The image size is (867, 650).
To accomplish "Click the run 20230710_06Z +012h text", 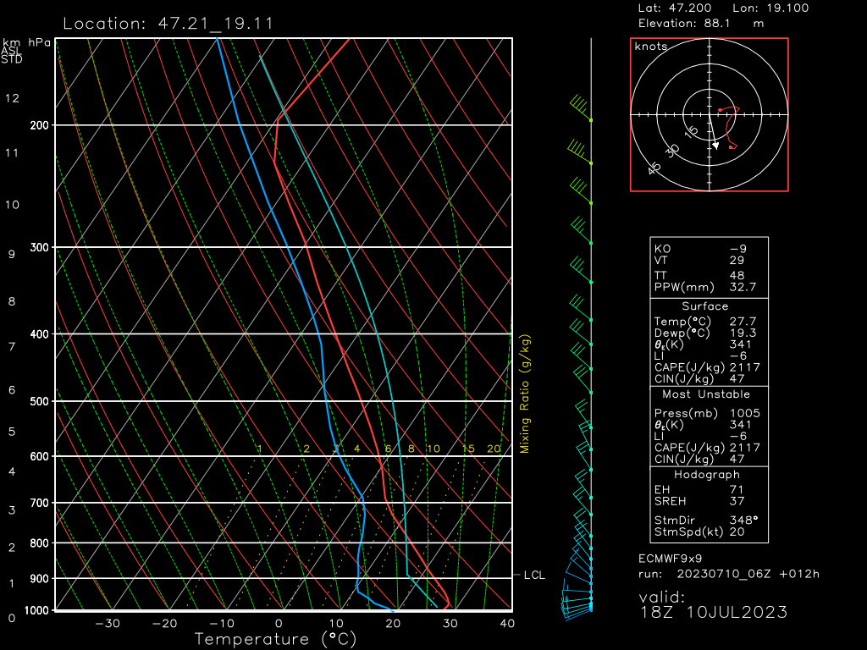I will 728,574.
